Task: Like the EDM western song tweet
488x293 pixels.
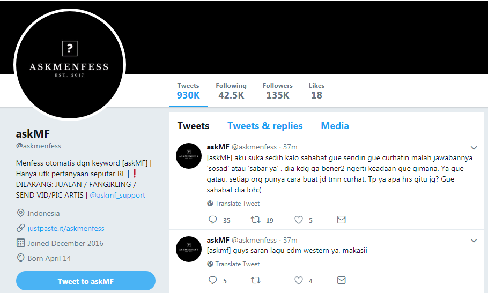Action: [x=299, y=280]
